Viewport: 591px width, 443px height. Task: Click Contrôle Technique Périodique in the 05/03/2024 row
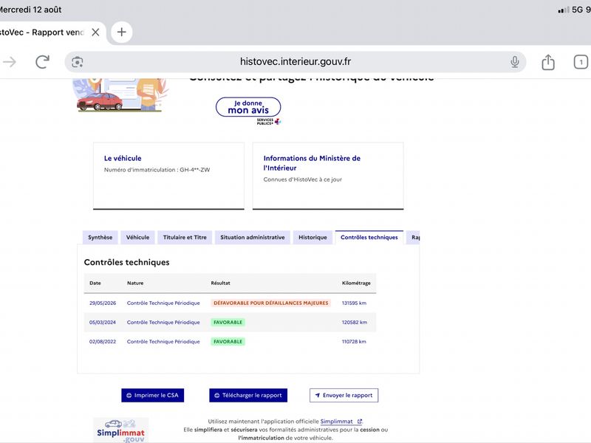coord(163,322)
